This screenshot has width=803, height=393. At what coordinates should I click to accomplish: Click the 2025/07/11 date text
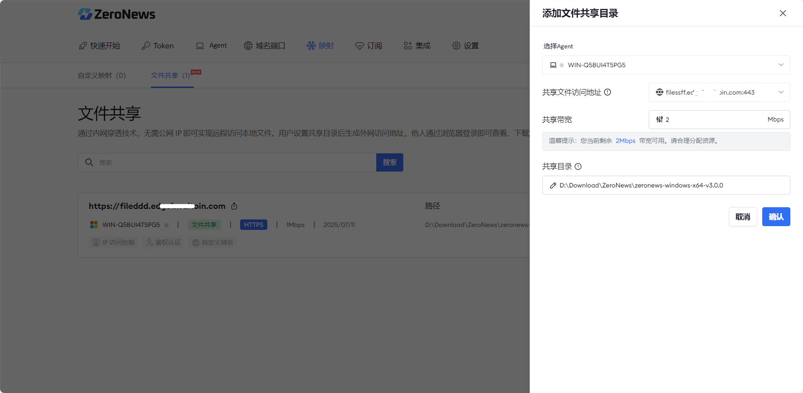coord(339,225)
